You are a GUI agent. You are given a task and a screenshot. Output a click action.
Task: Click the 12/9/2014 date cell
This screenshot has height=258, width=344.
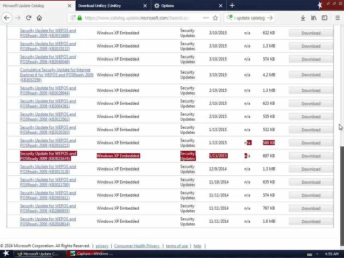tap(218, 169)
